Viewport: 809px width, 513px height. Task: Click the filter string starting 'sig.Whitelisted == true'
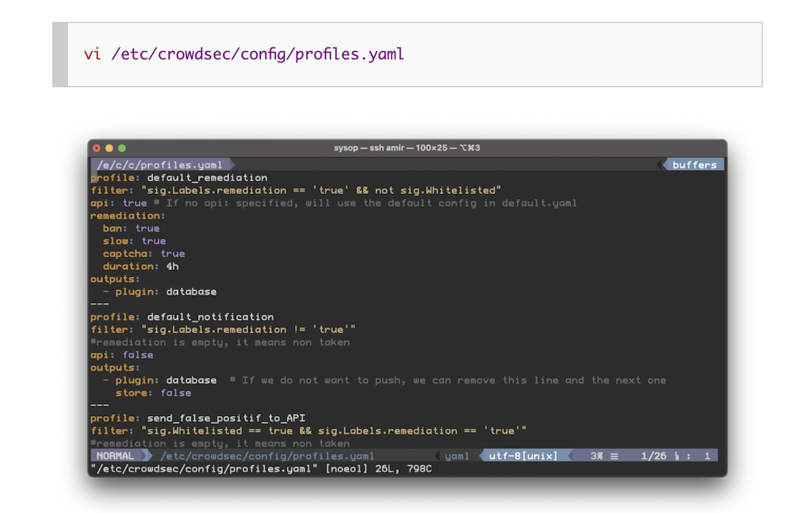[334, 431]
